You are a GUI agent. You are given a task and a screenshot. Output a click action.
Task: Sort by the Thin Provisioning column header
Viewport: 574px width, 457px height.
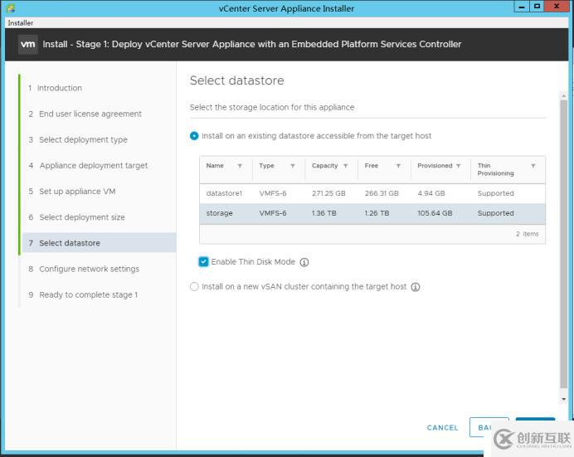tap(496, 169)
